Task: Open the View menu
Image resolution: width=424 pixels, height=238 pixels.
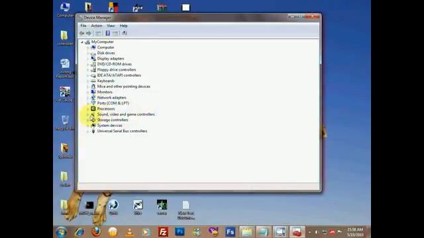Action: pos(111,26)
